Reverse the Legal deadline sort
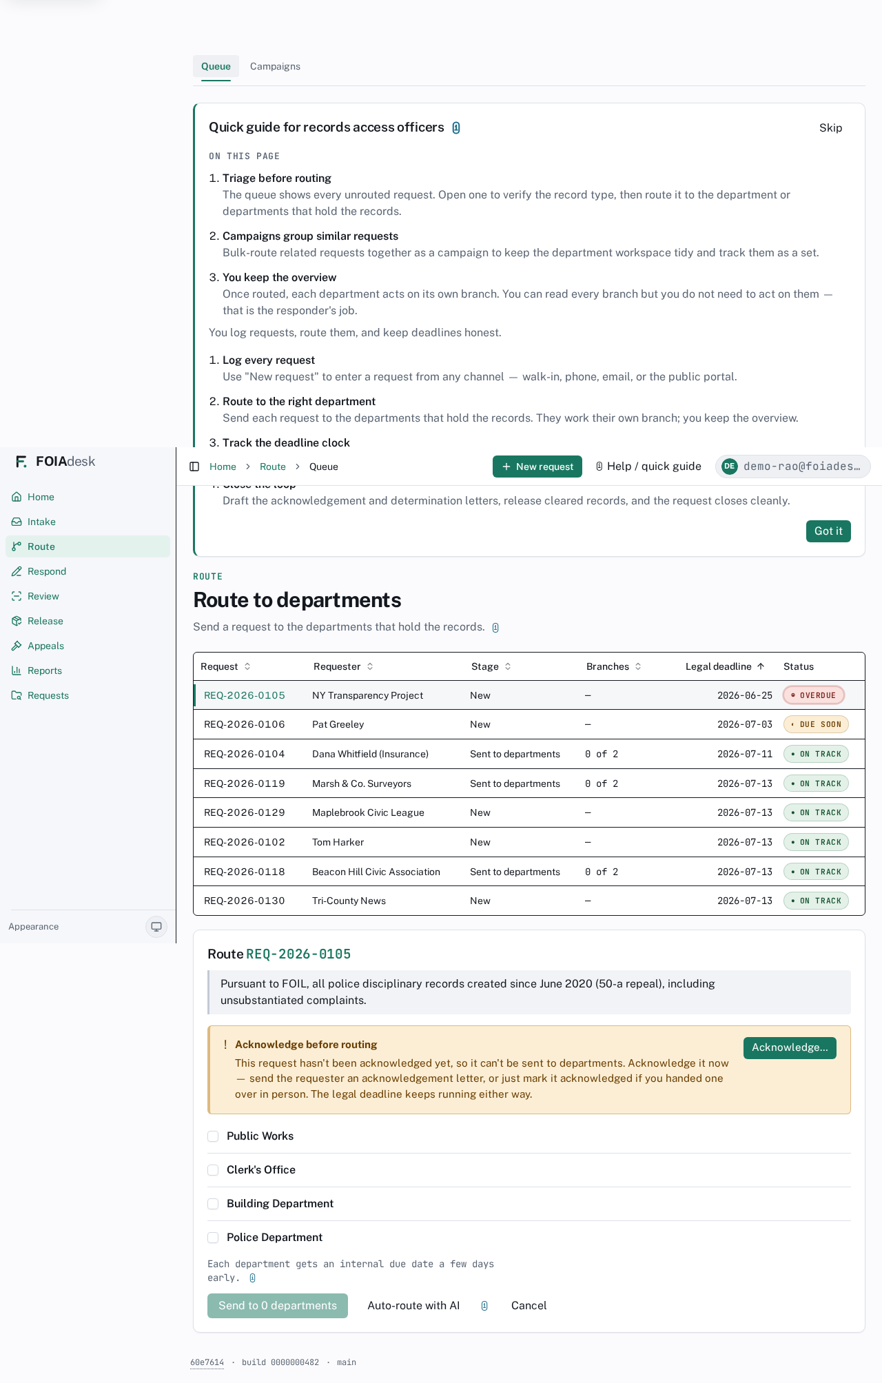 (x=725, y=666)
